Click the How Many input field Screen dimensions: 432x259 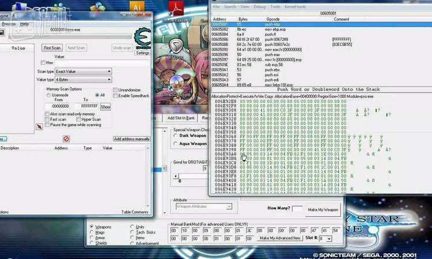pos(297,209)
